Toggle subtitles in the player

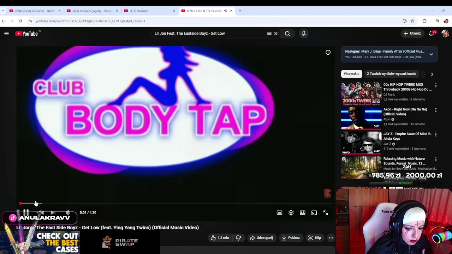click(x=279, y=213)
